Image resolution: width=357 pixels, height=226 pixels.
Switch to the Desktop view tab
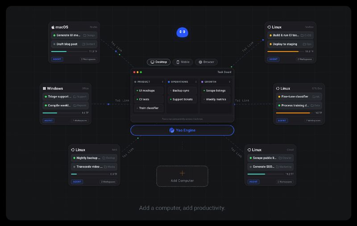pos(159,62)
